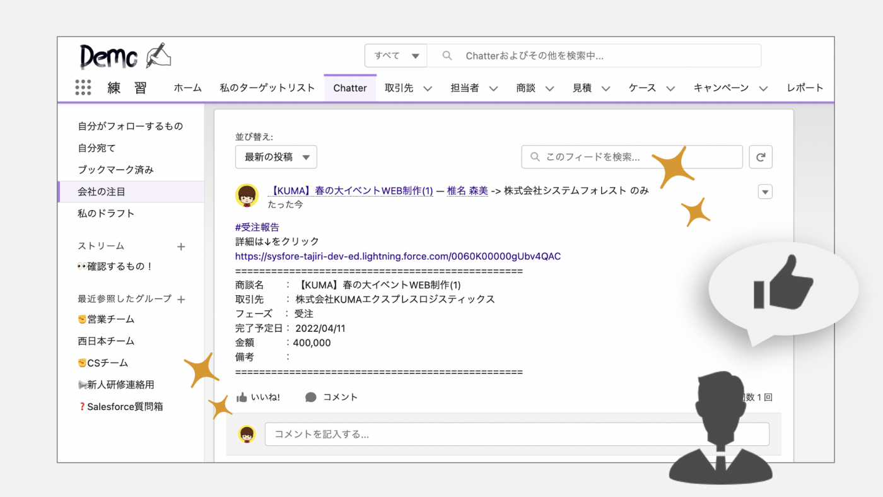Click the コメント button
Image resolution: width=883 pixels, height=497 pixels.
(332, 397)
